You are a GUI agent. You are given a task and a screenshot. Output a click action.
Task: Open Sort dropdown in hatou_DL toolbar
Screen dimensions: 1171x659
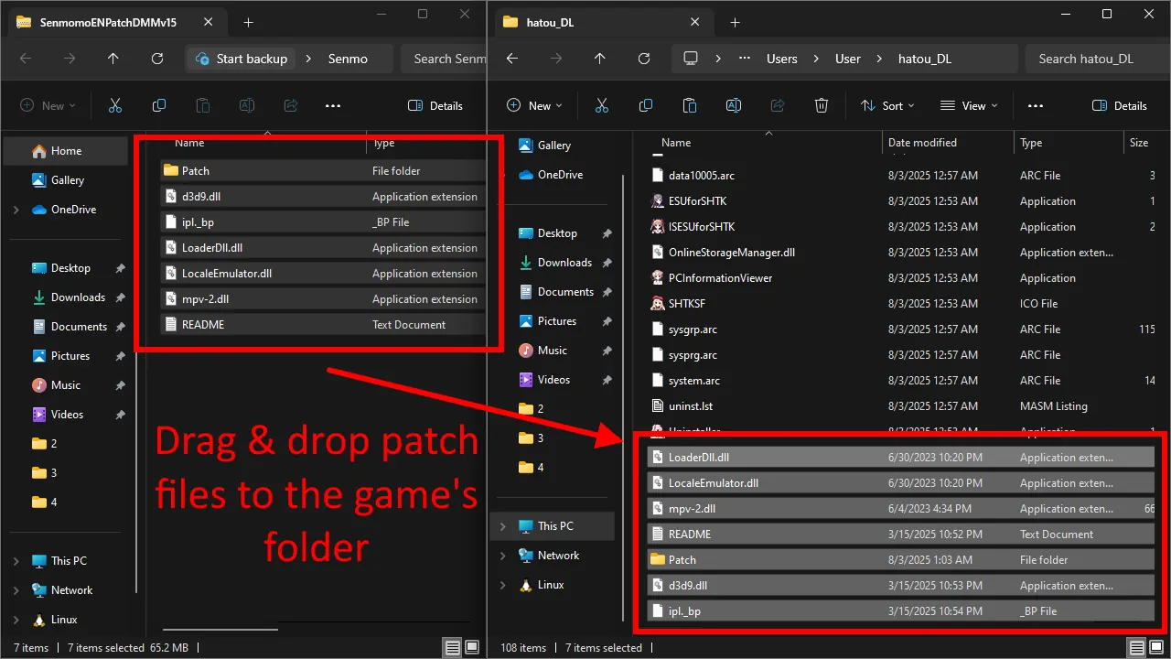click(887, 105)
